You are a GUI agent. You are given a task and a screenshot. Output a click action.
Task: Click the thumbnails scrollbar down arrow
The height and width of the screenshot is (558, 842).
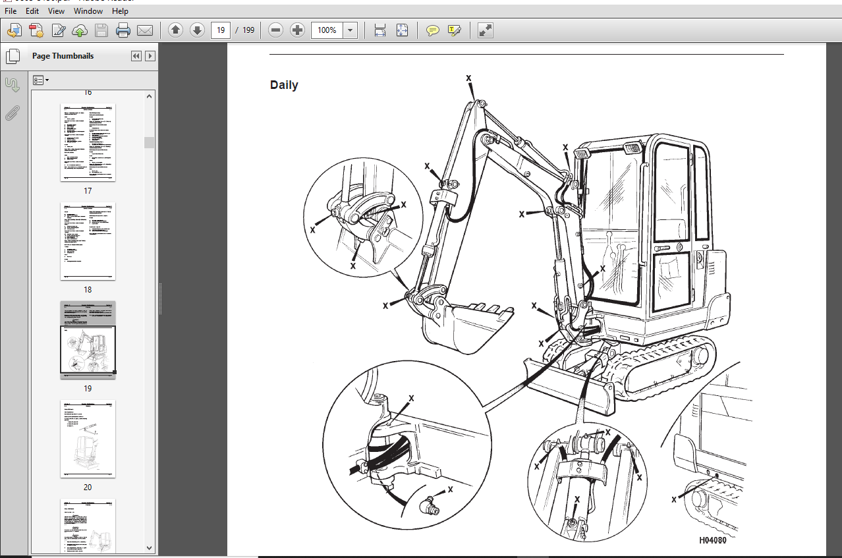coord(150,547)
